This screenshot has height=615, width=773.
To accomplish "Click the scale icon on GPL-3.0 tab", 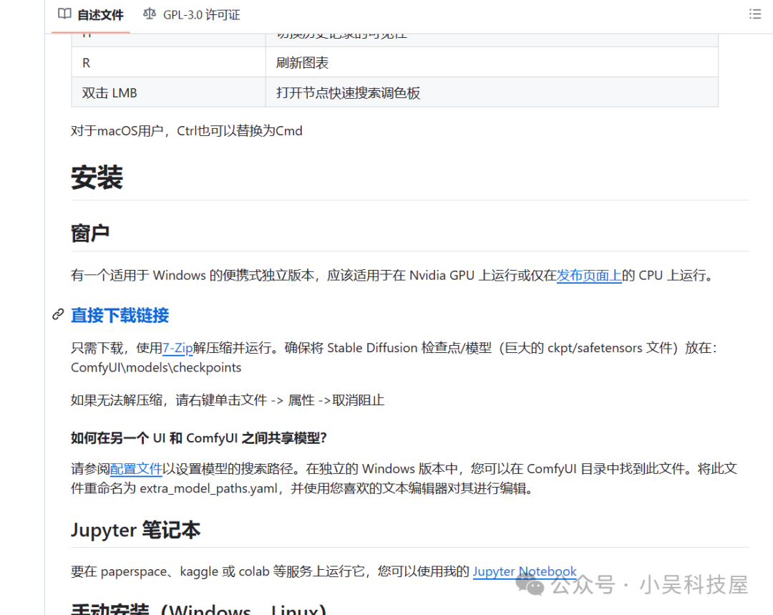I will [x=150, y=14].
